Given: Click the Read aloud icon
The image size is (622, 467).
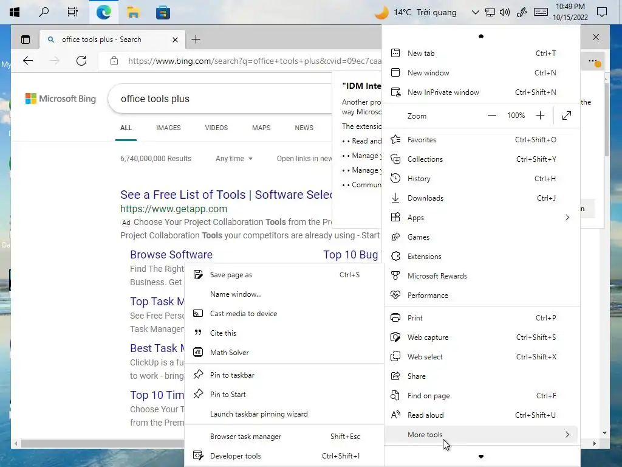Looking at the screenshot, I should point(395,415).
